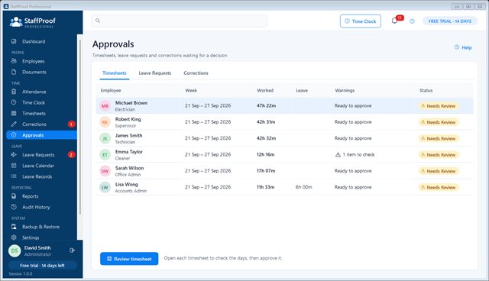Click the '47h 22m' worked value

pyautogui.click(x=266, y=105)
